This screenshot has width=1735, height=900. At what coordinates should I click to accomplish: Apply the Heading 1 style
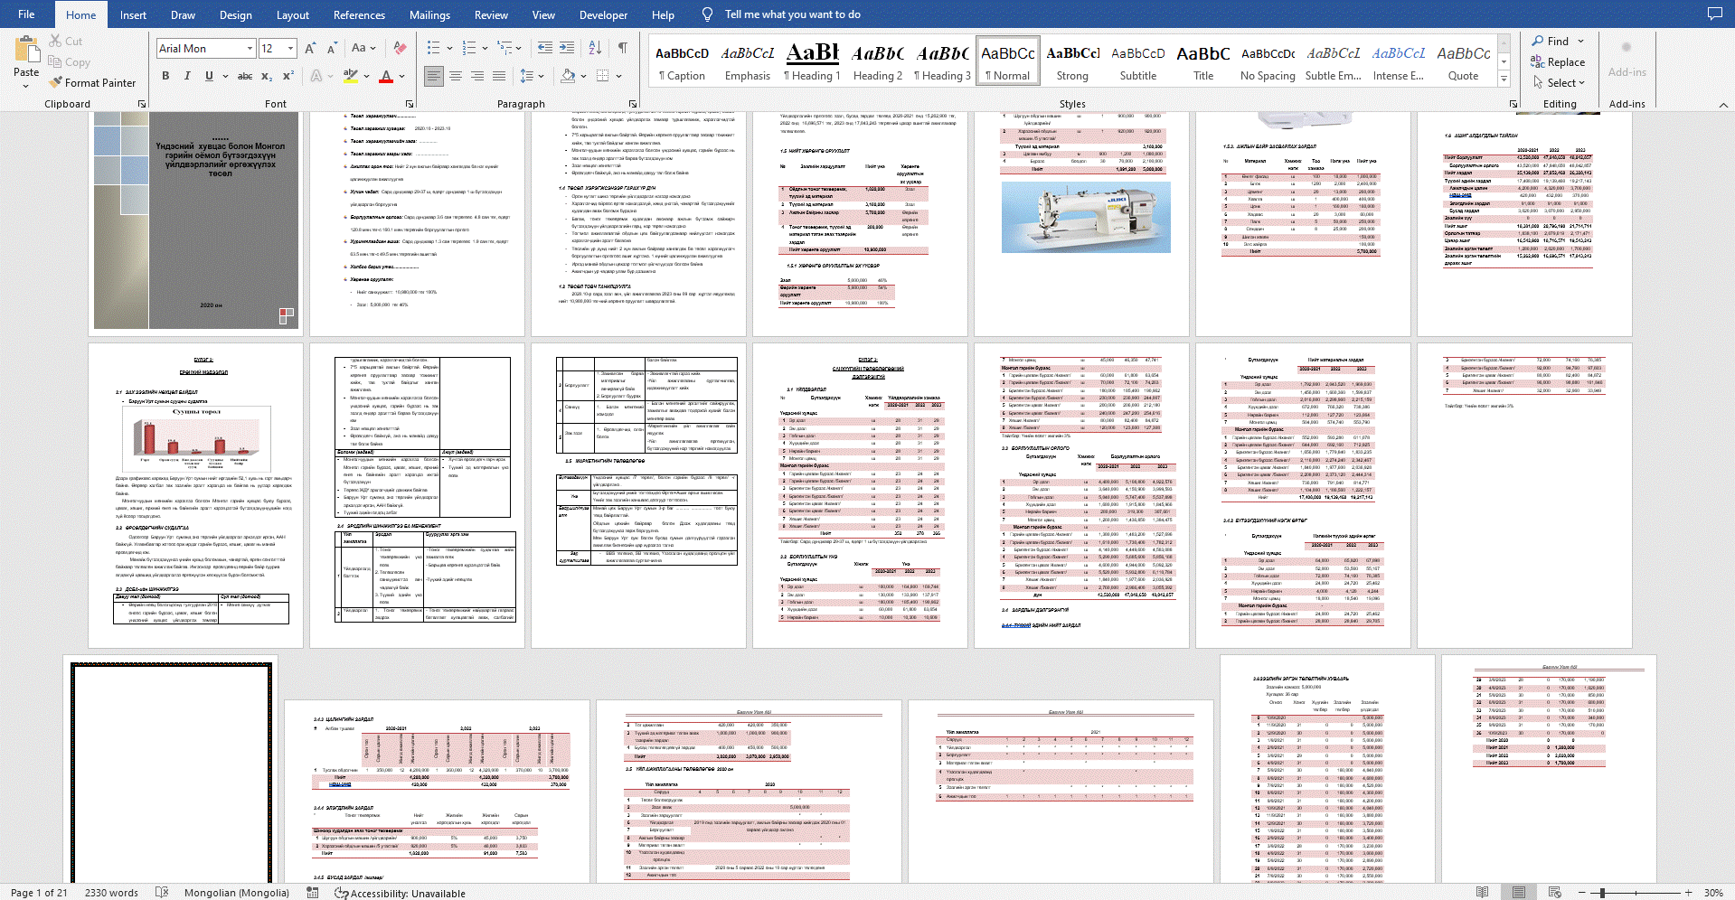(x=812, y=61)
